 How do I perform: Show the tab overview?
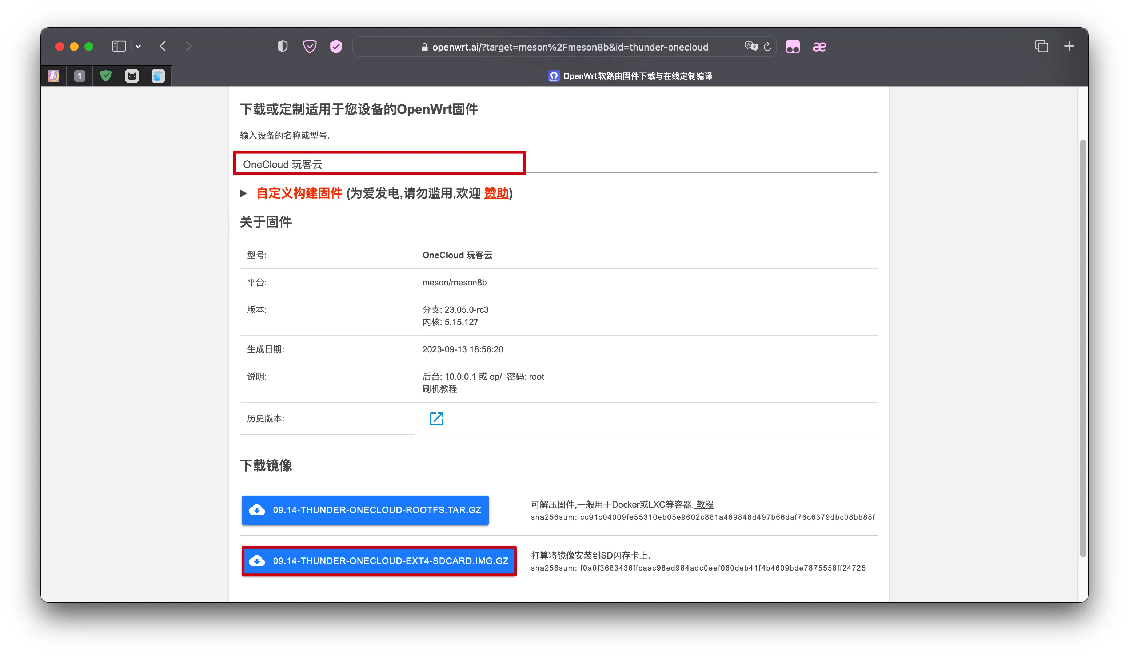pyautogui.click(x=1042, y=47)
